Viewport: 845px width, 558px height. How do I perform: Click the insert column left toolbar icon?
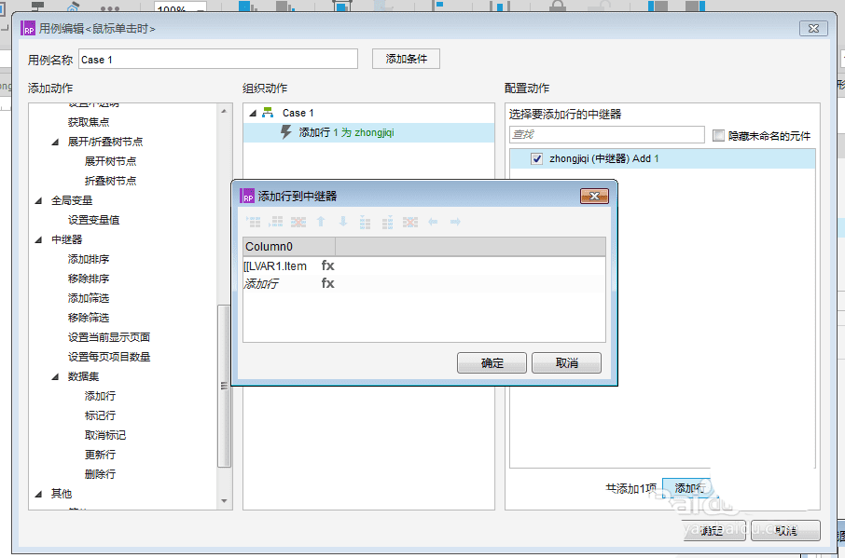coord(365,222)
